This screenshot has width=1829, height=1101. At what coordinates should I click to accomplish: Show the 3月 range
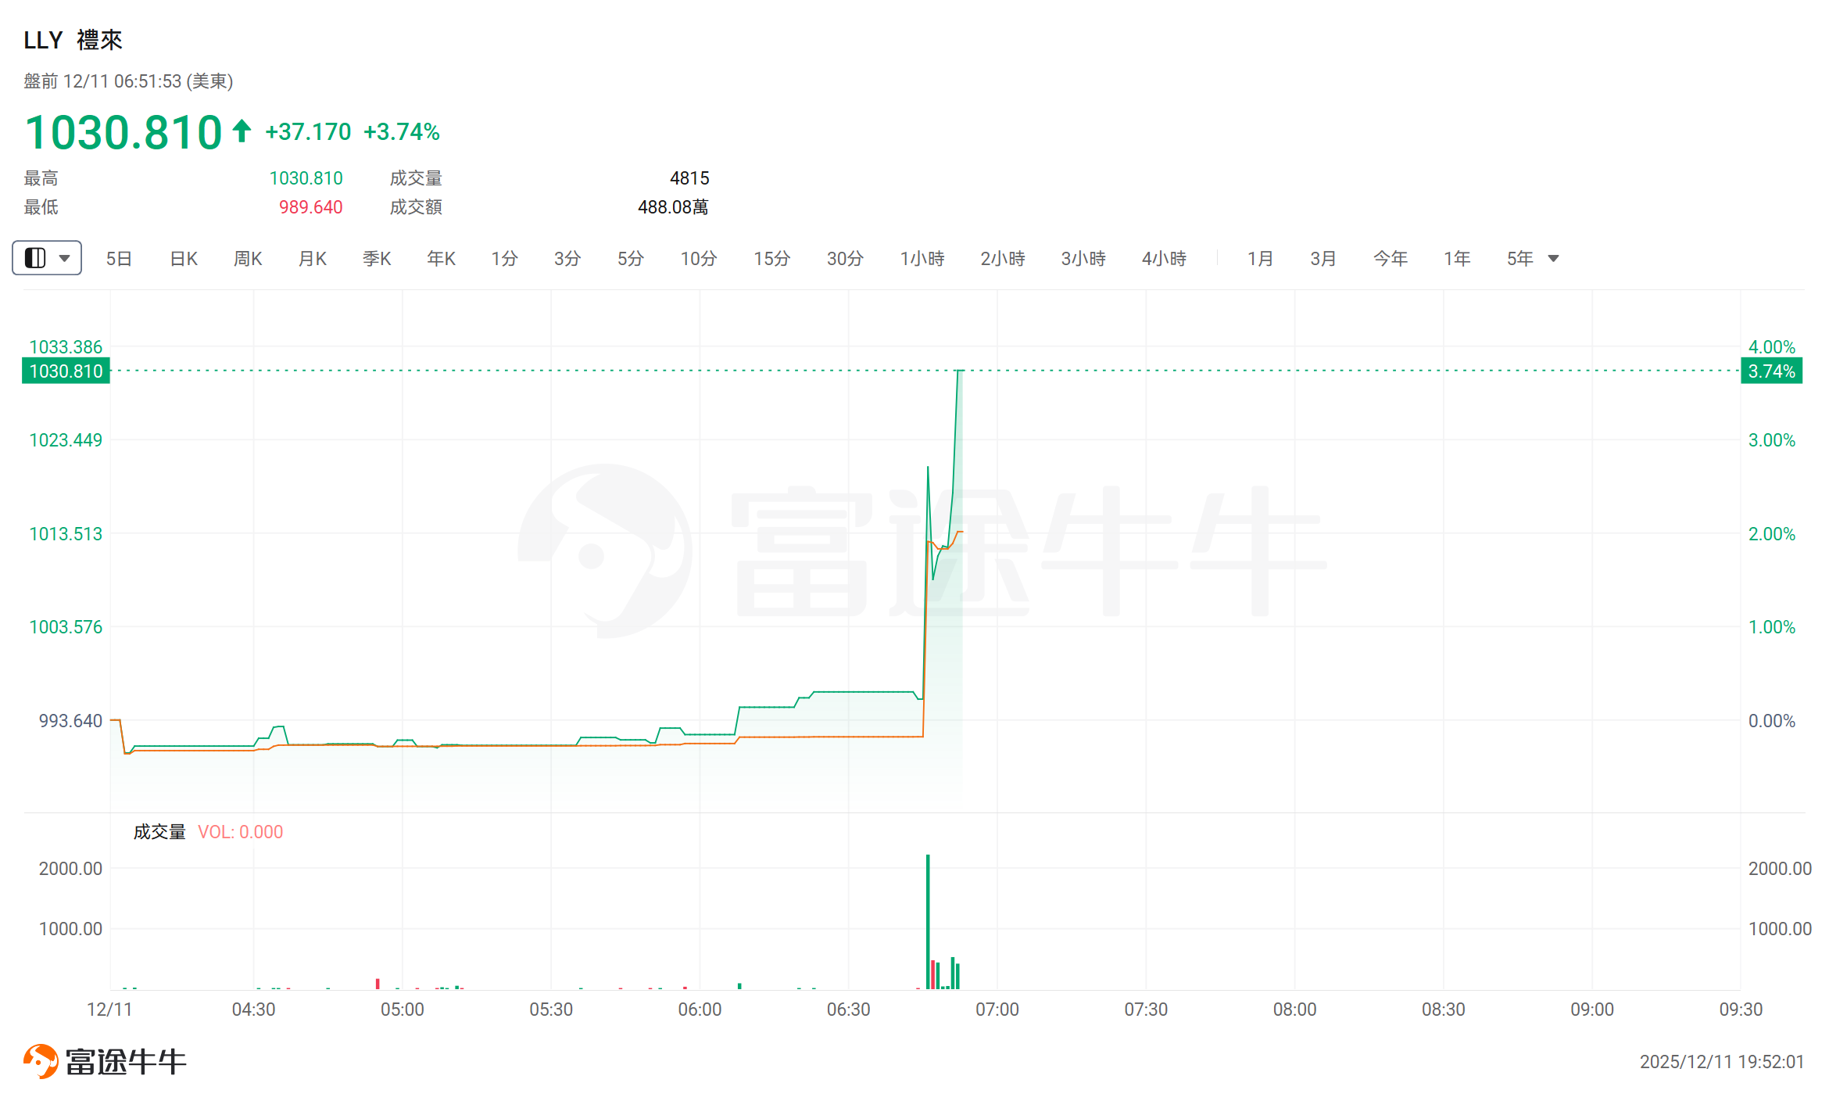(1323, 259)
